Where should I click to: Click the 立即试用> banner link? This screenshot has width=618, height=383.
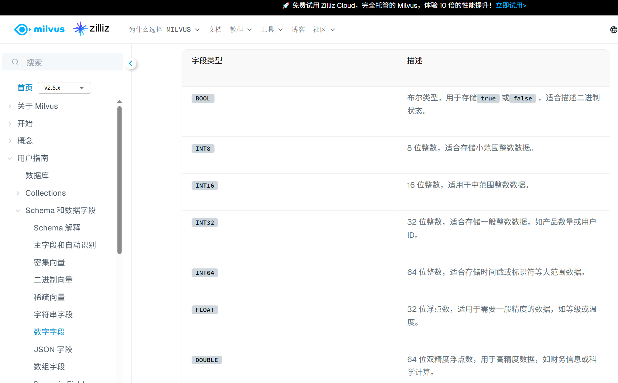pyautogui.click(x=511, y=5)
